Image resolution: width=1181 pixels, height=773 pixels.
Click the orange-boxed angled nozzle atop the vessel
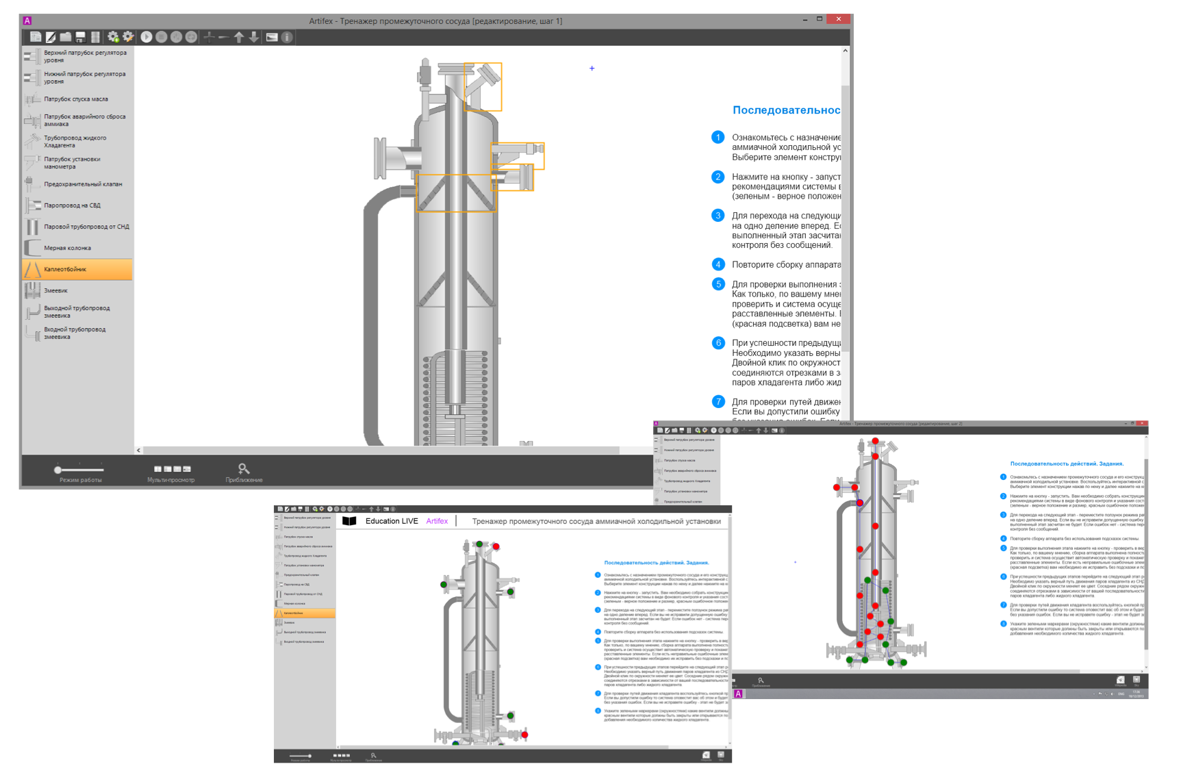[483, 86]
